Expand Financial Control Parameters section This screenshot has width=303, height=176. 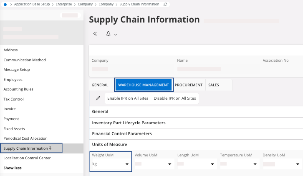pyautogui.click(x=121, y=133)
